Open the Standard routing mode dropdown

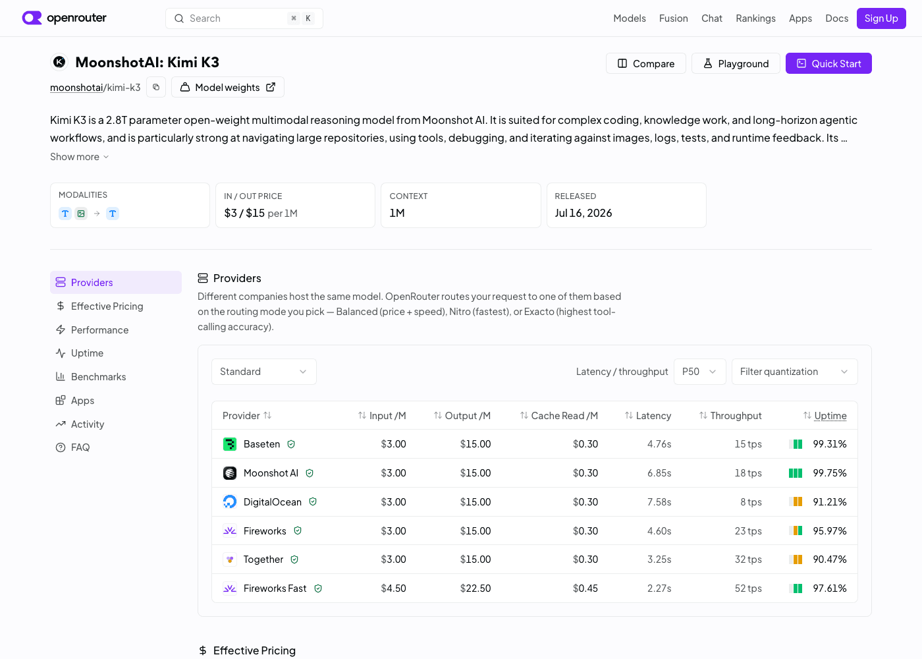tap(264, 372)
